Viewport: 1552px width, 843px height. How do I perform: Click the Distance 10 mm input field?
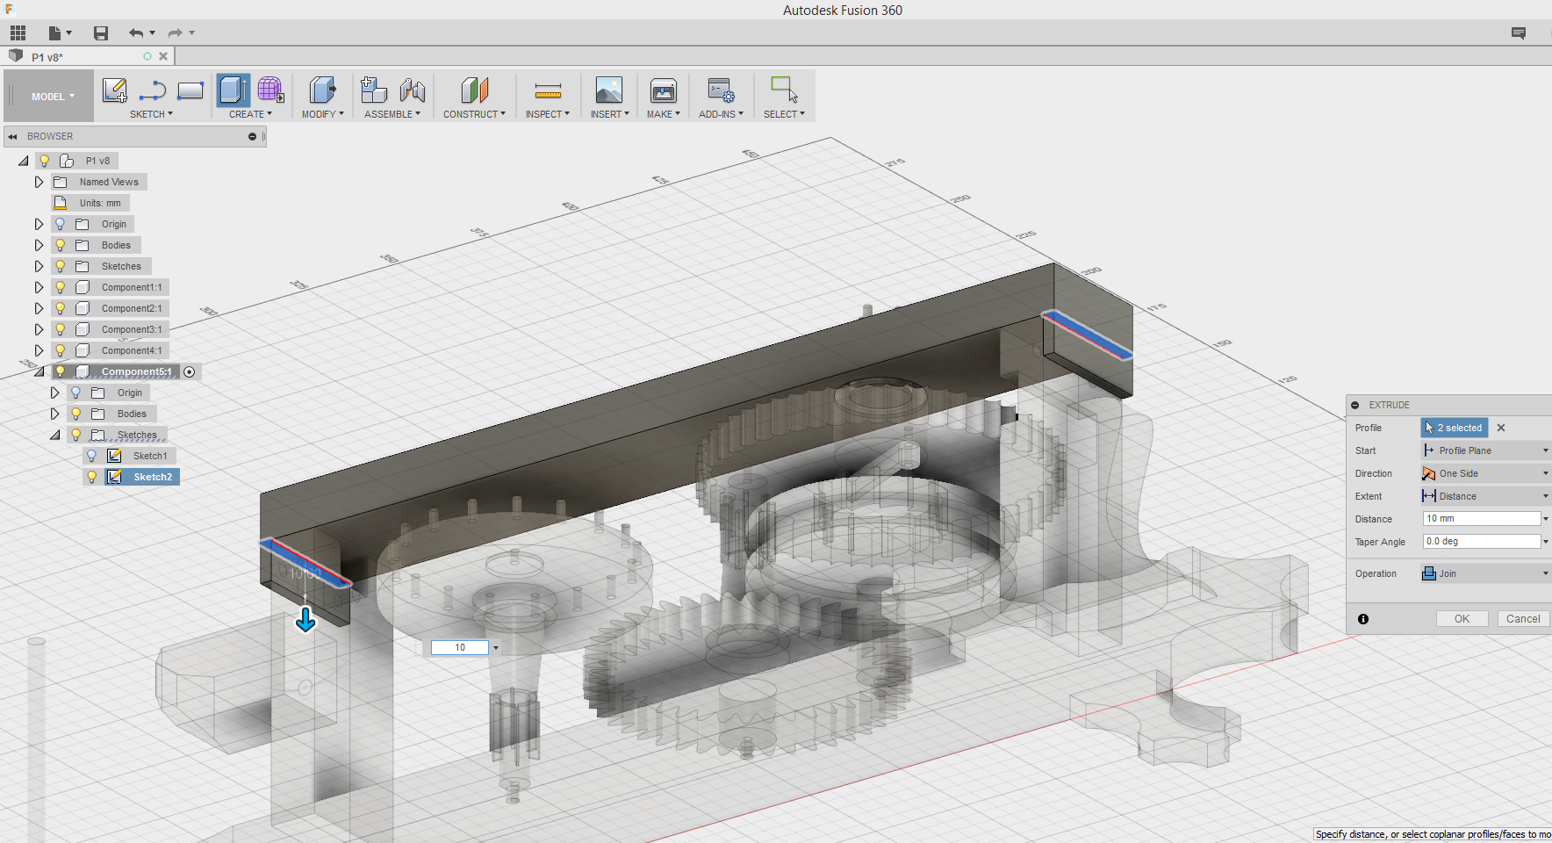click(1481, 519)
